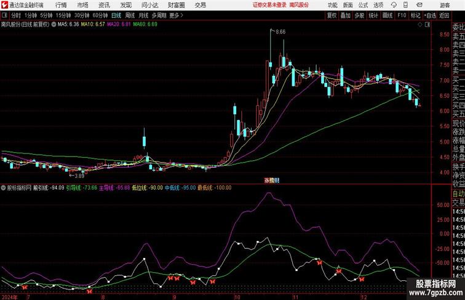Switch to the 月线 monthly tab
This screenshot has width=465, height=300.
[x=143, y=15]
